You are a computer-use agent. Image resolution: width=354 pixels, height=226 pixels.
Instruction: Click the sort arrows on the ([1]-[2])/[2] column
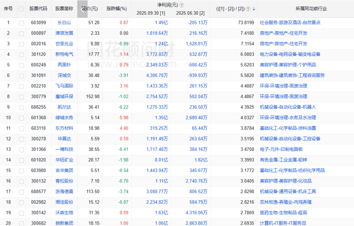[x=254, y=9]
